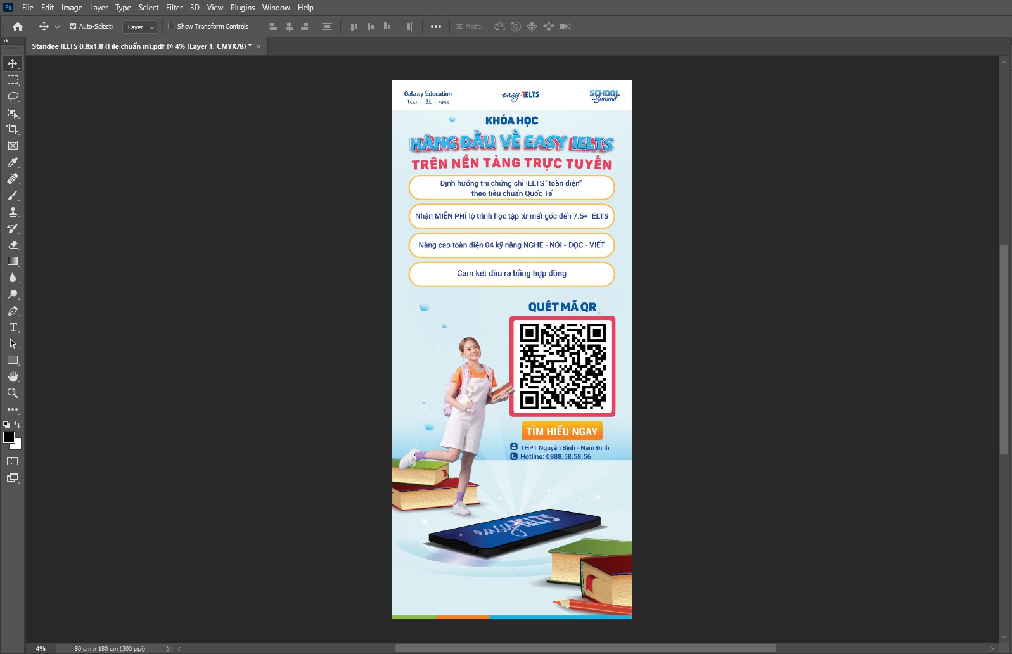Open the Image menu
Image resolution: width=1012 pixels, height=654 pixels.
72,8
